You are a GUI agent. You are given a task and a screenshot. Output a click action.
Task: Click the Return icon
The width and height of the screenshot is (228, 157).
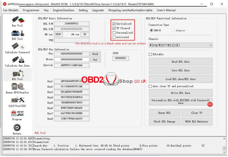tap(17, 129)
